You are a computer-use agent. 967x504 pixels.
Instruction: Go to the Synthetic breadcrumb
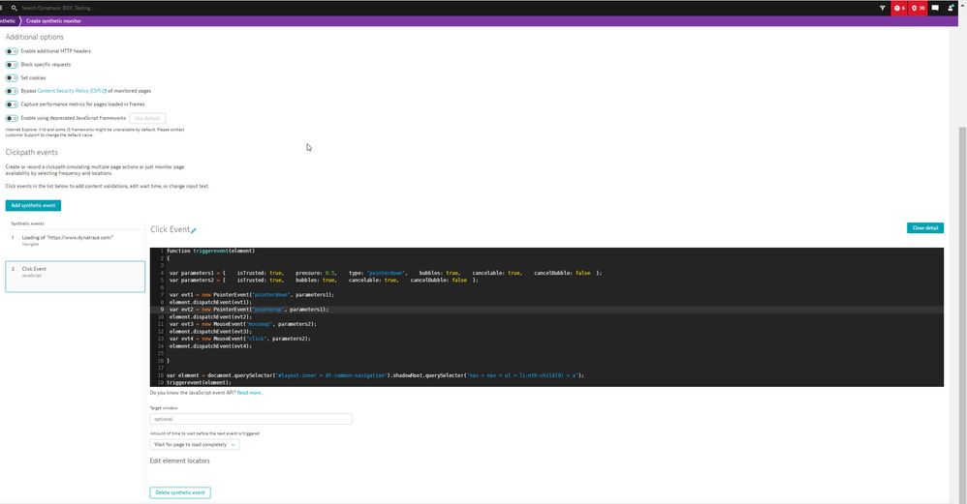8,21
